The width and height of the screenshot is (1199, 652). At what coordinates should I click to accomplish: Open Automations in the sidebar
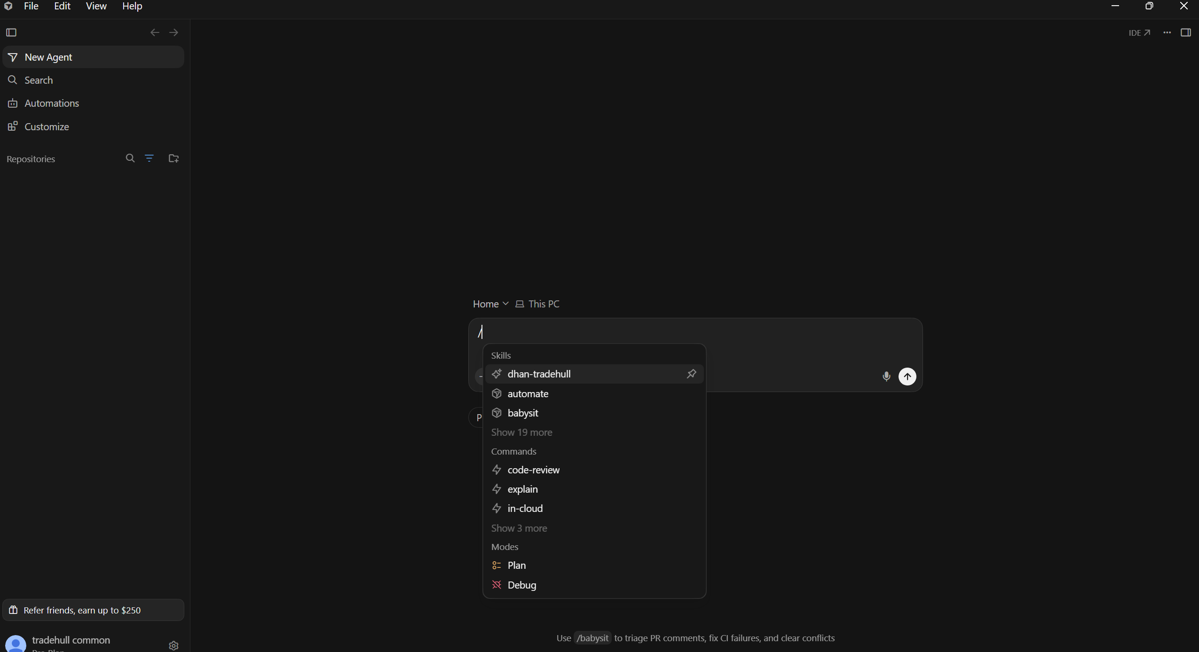click(x=93, y=103)
